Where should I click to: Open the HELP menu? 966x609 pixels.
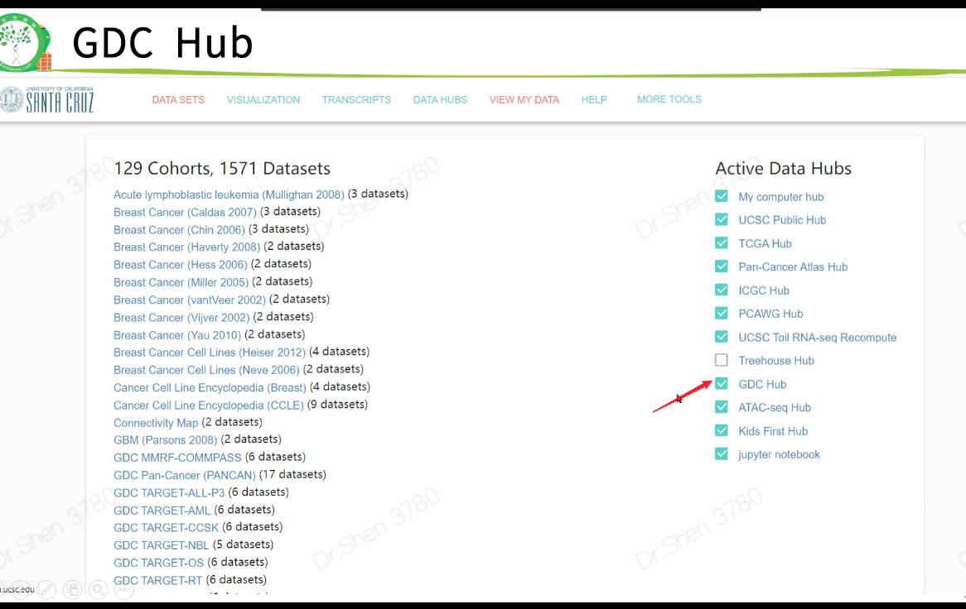click(x=594, y=99)
